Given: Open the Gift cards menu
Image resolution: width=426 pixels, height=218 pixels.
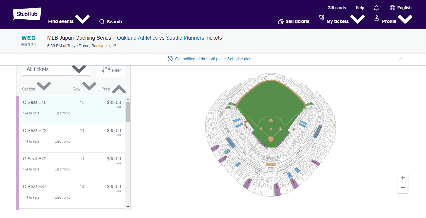Looking at the screenshot, I should tap(337, 8).
